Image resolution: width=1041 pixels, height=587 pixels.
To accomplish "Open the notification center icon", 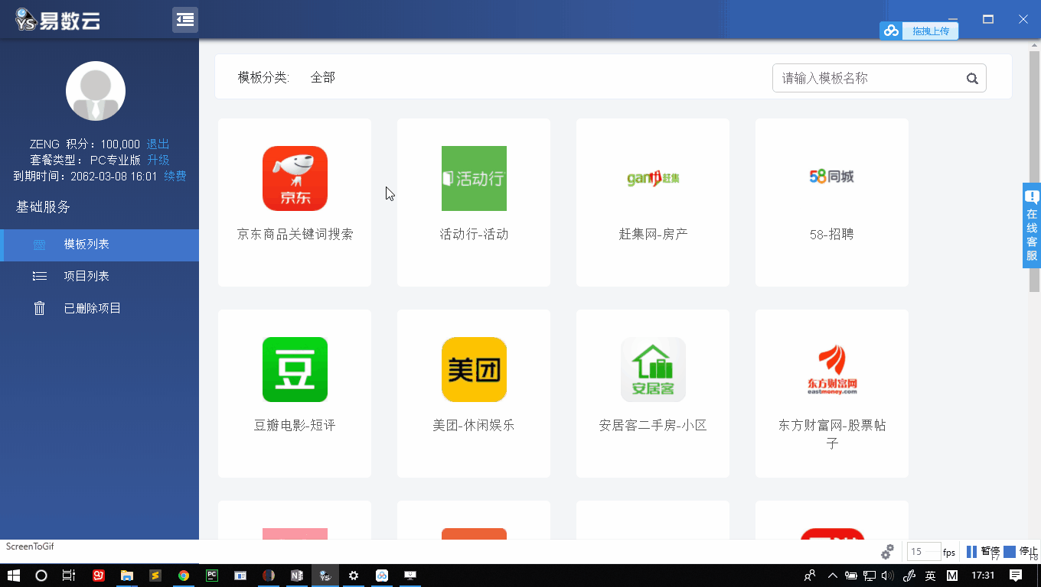I will pyautogui.click(x=1016, y=576).
